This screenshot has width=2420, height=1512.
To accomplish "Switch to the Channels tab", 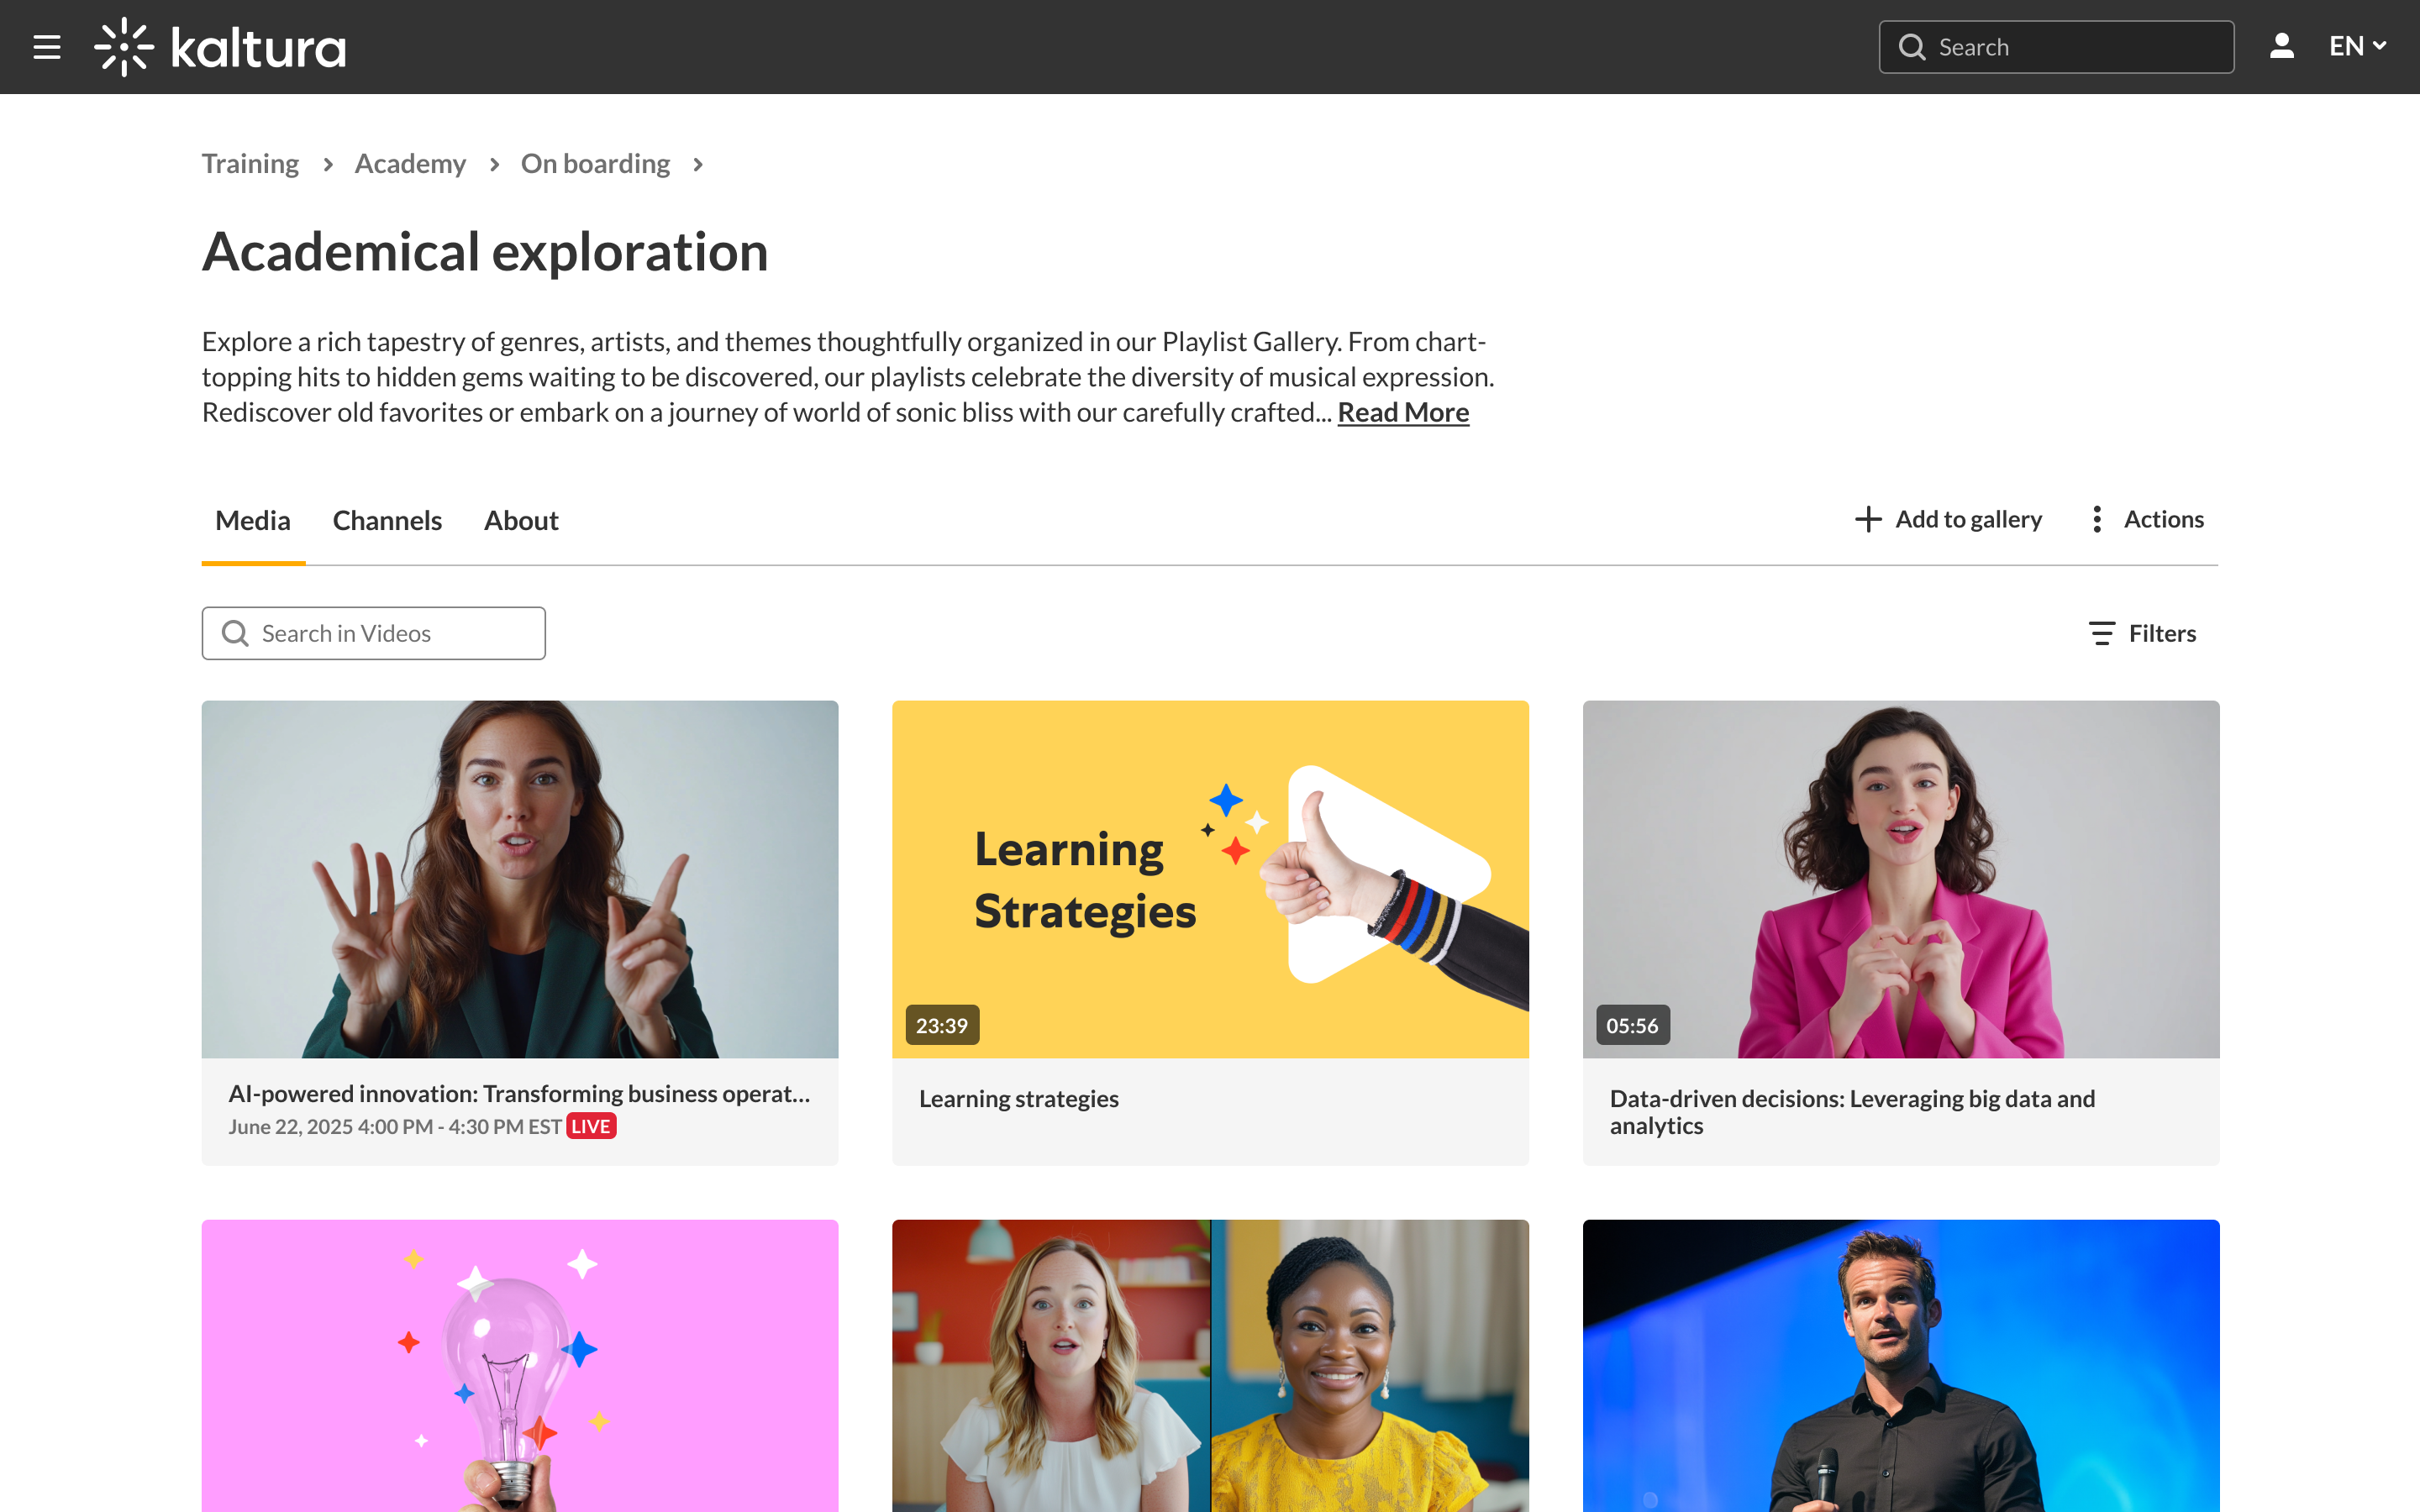I will point(387,520).
